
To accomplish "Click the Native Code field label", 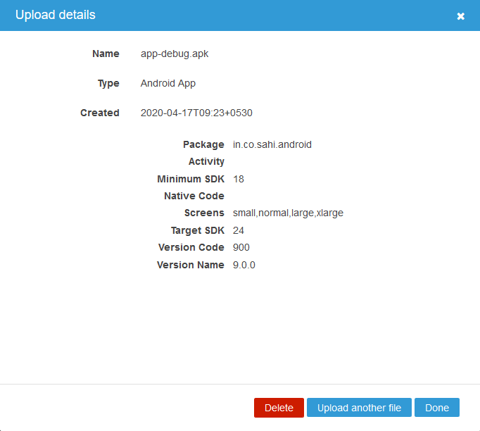I will pos(194,196).
